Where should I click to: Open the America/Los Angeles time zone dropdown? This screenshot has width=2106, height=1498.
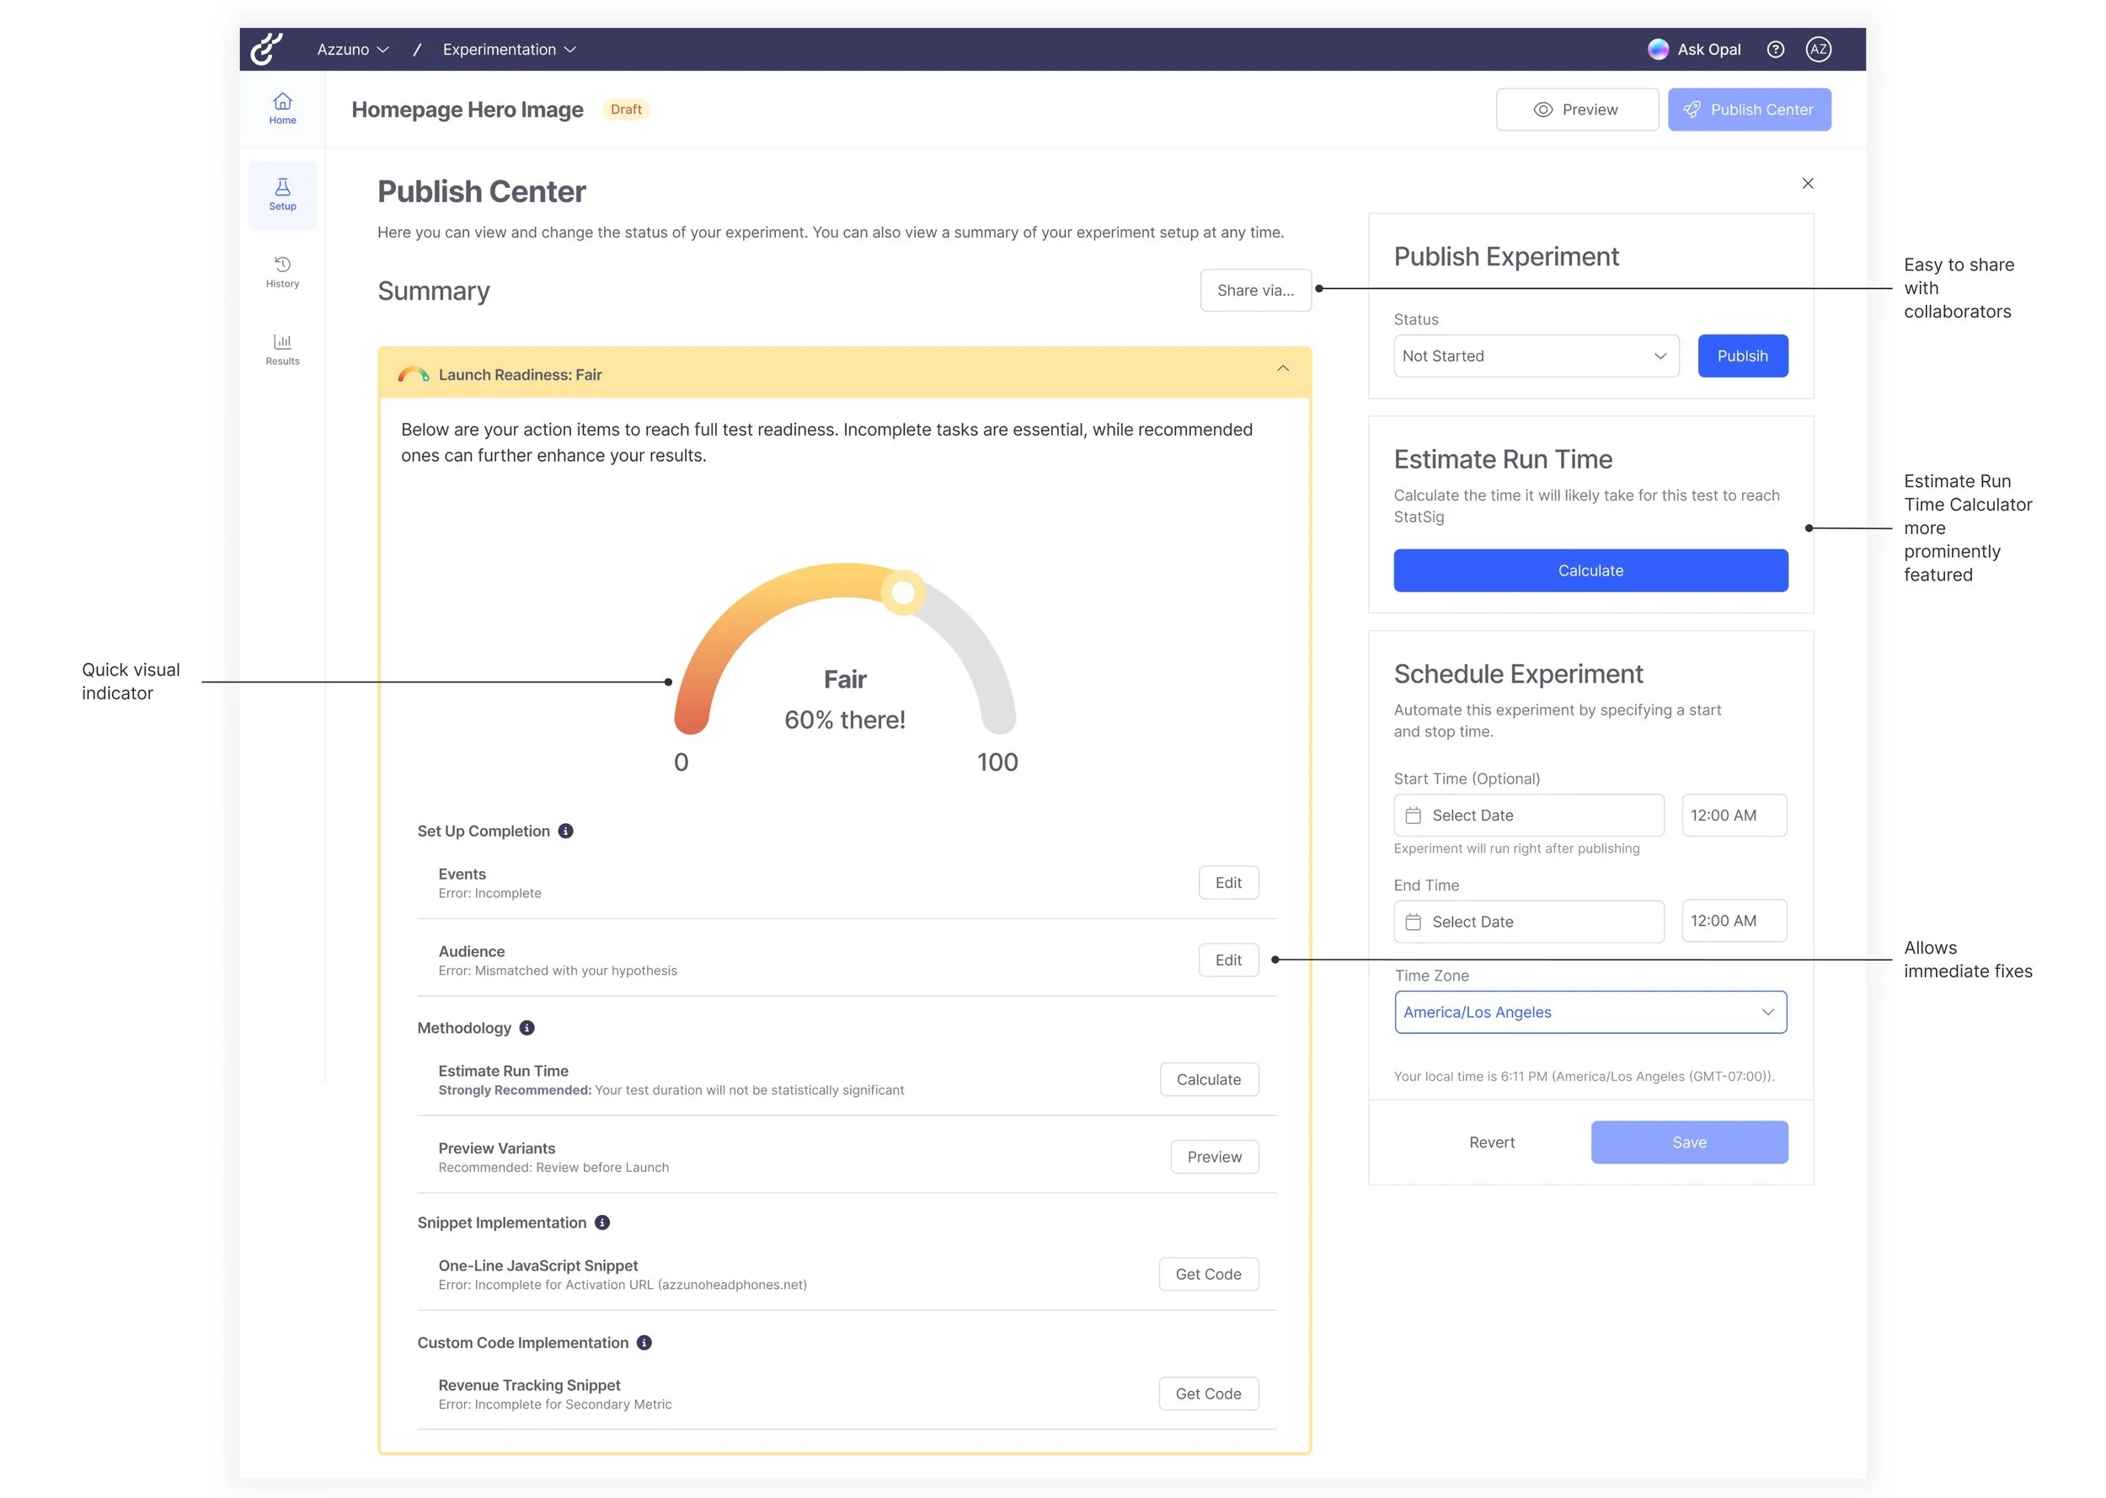tap(1590, 1012)
